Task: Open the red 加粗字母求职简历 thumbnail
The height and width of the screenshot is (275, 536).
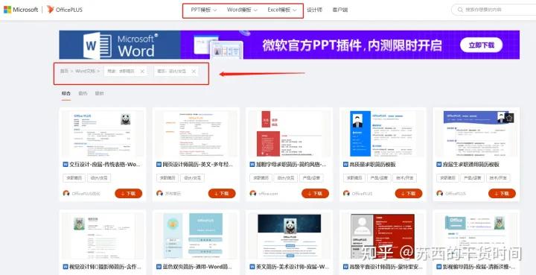Action: (289, 133)
